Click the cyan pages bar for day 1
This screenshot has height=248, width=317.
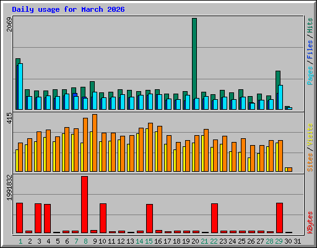(20, 86)
